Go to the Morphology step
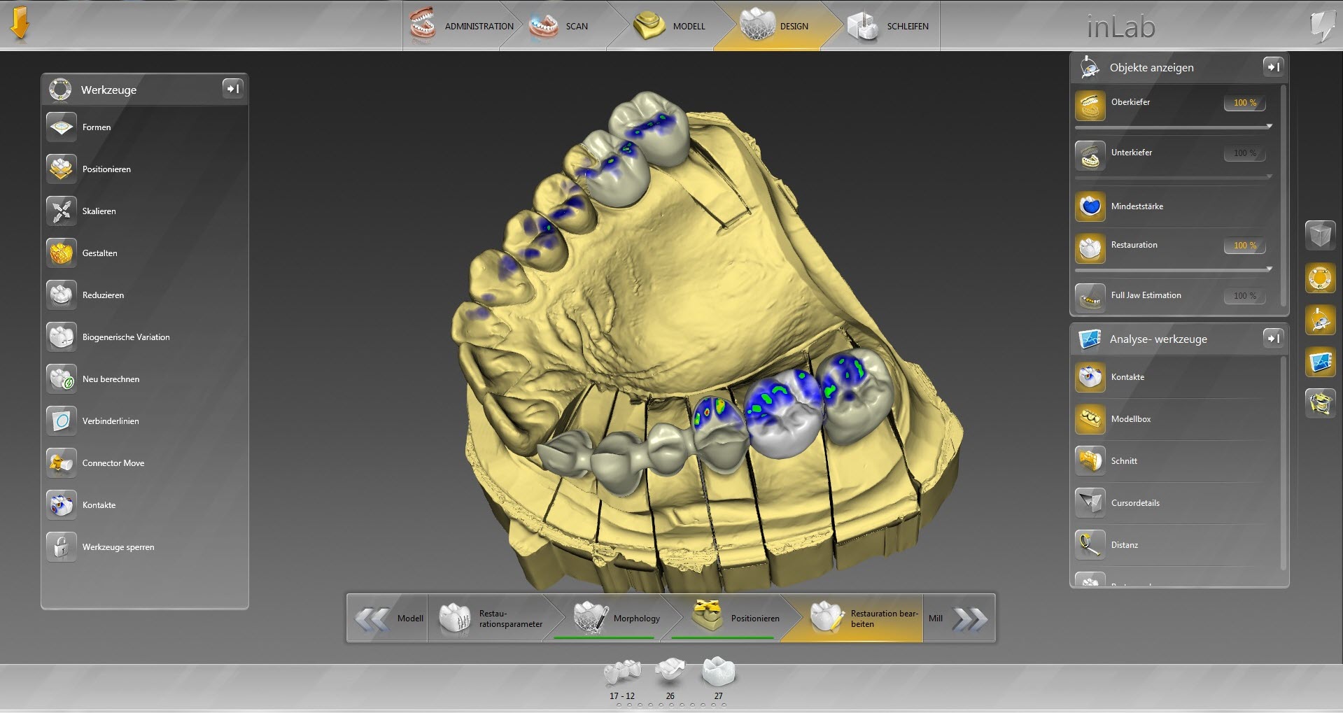 coord(616,618)
